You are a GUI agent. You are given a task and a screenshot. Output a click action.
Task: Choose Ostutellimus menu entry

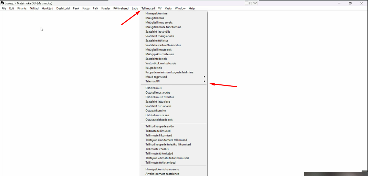(154, 88)
